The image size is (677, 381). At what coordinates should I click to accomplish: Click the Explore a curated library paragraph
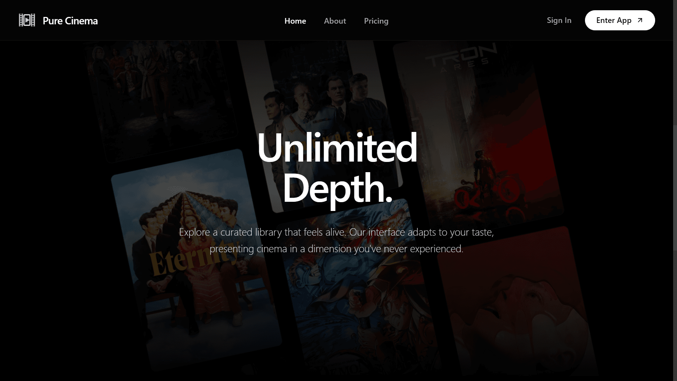(336, 241)
